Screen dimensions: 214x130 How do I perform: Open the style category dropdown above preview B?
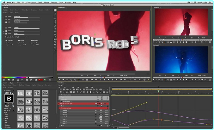coord(9,91)
